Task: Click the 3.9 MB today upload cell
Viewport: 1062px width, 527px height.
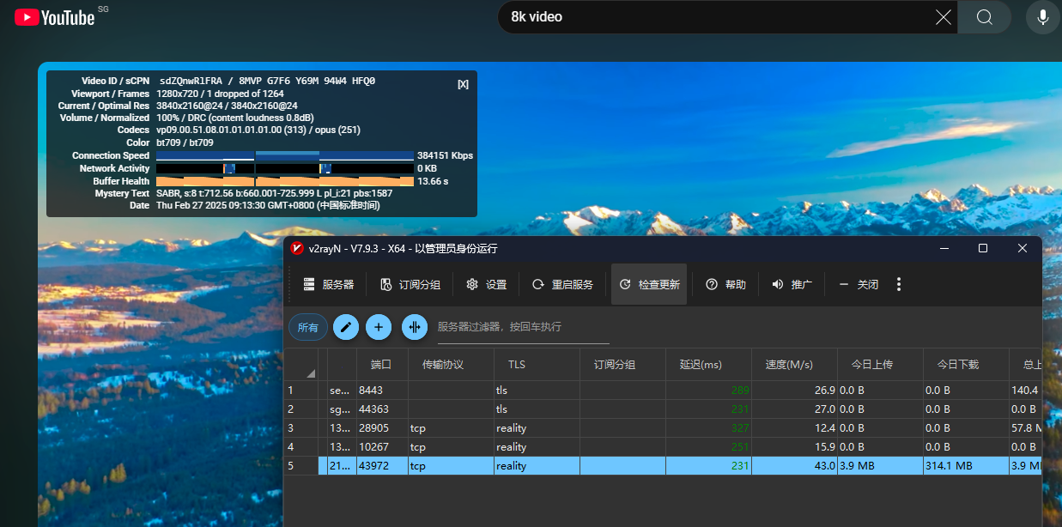Action: pos(880,465)
